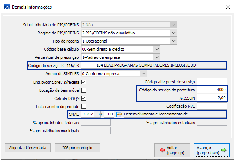Go back with Voltar (page up)

[x=172, y=150]
